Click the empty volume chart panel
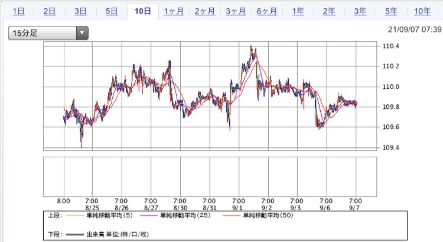Image resolution: width=443 pixels, height=242 pixels. tap(210, 177)
